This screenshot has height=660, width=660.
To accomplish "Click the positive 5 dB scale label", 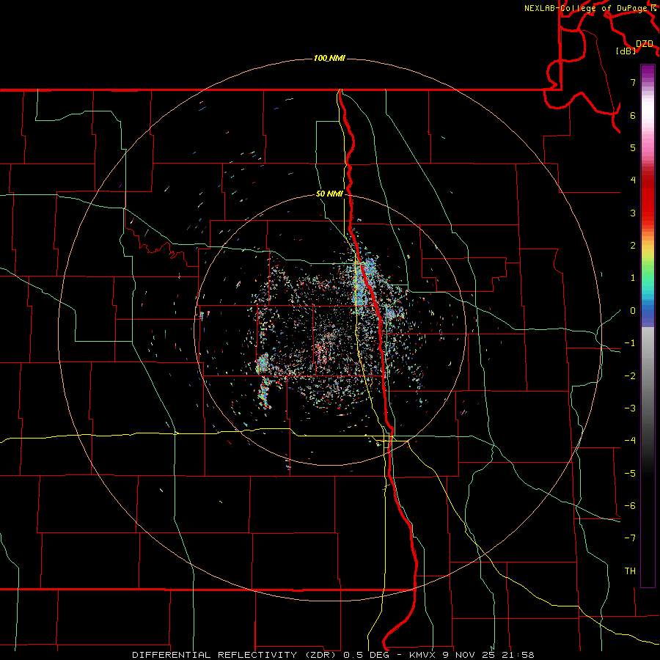I will [633, 147].
